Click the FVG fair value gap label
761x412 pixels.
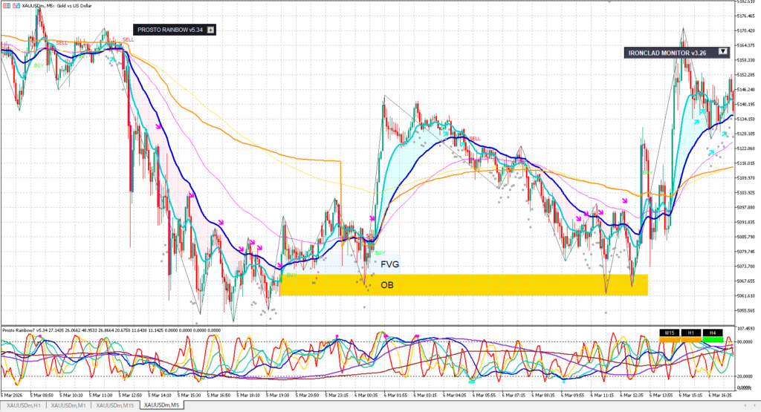pos(389,264)
